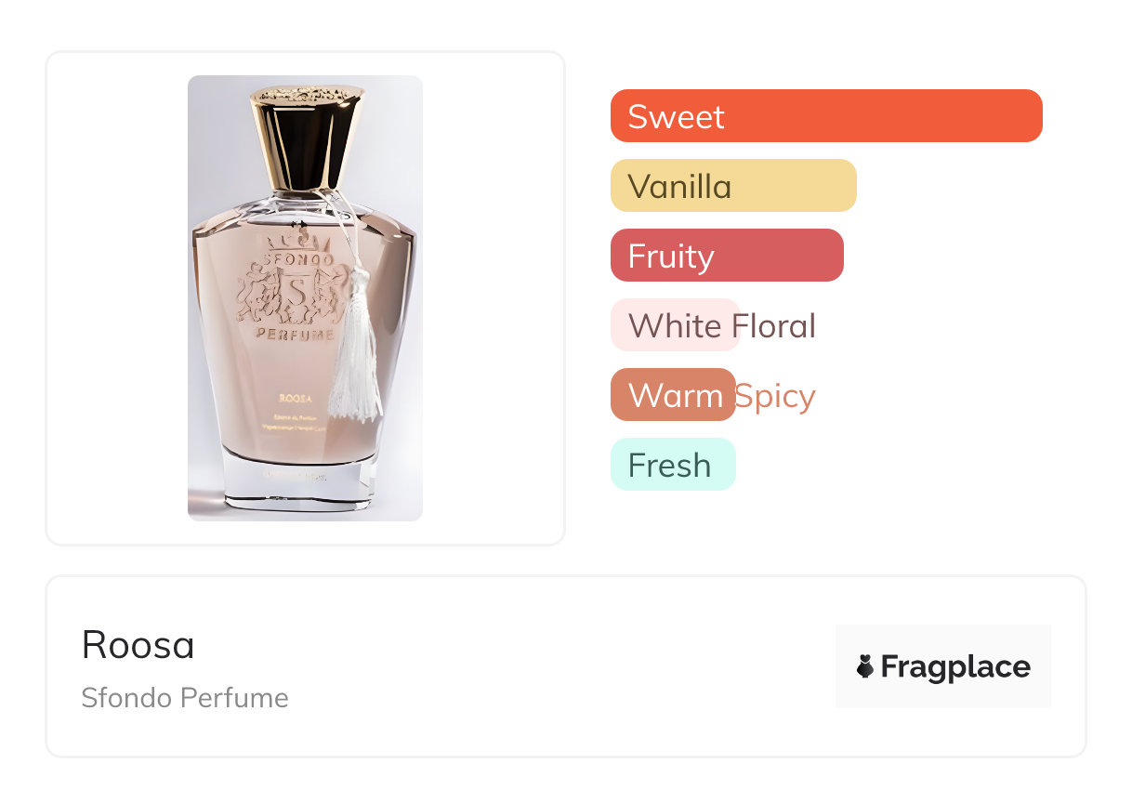Click the Roosa perfume title
The image size is (1132, 803).
click(138, 644)
